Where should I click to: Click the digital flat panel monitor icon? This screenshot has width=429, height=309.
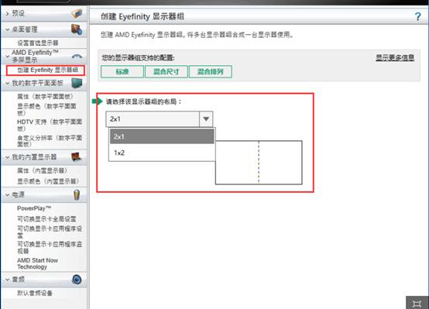tap(77, 83)
